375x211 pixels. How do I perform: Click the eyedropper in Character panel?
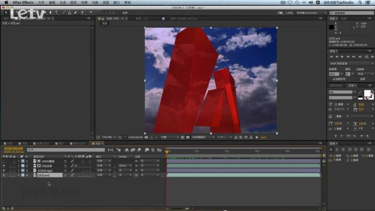pyautogui.click(x=360, y=92)
